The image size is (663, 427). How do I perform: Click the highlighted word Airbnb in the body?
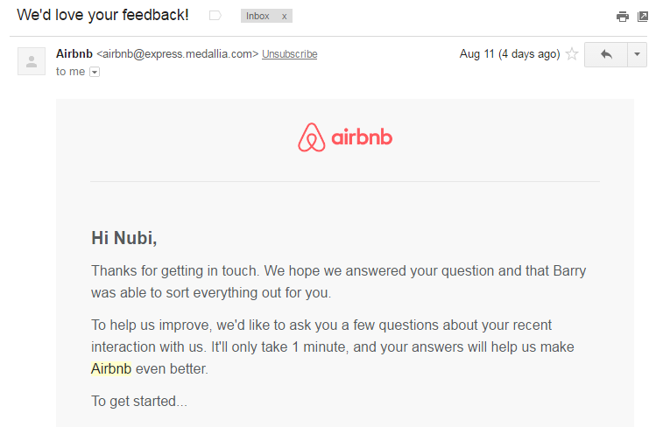point(111,368)
